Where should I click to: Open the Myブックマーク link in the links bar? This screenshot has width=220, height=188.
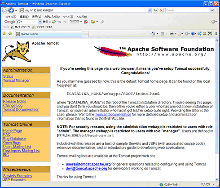coord(20,27)
